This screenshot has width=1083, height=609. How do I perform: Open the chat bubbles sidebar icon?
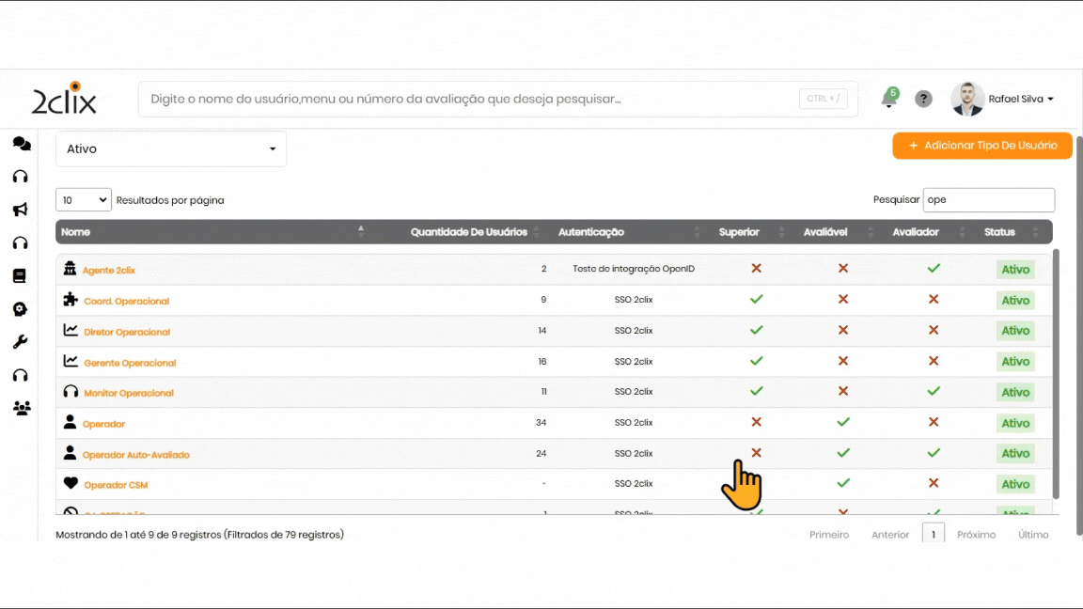[21, 144]
